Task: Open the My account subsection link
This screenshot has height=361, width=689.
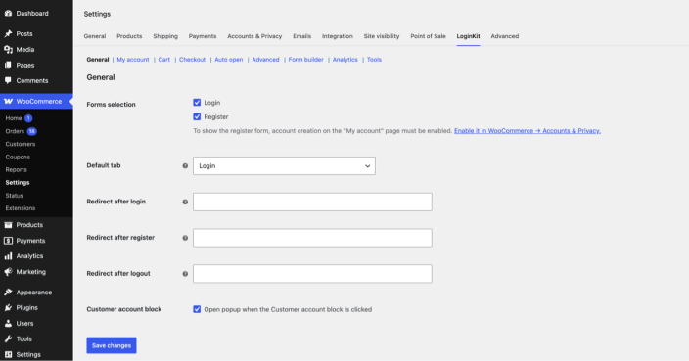Action: [133, 60]
